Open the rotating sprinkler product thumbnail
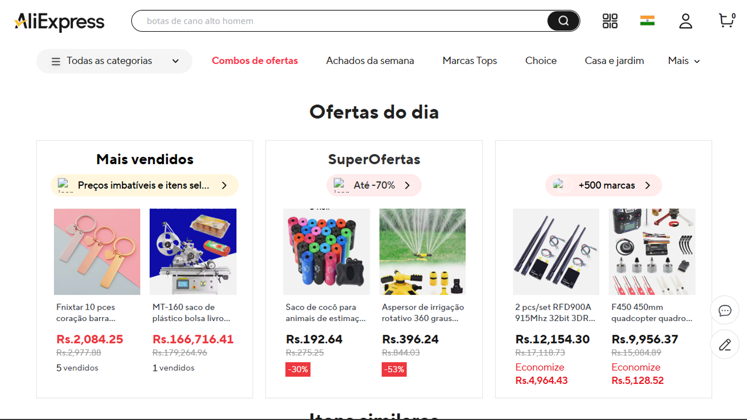Viewport: 747px width, 420px height. (x=422, y=252)
